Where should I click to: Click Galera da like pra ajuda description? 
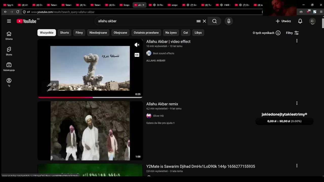point(160,123)
